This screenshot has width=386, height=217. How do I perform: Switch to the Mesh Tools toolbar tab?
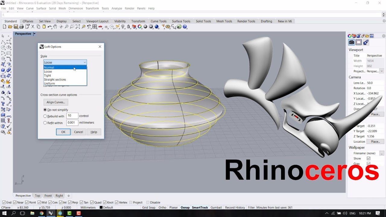(x=224, y=21)
